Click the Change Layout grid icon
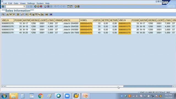This screenshot has width=176, height=99. tap(46, 15)
